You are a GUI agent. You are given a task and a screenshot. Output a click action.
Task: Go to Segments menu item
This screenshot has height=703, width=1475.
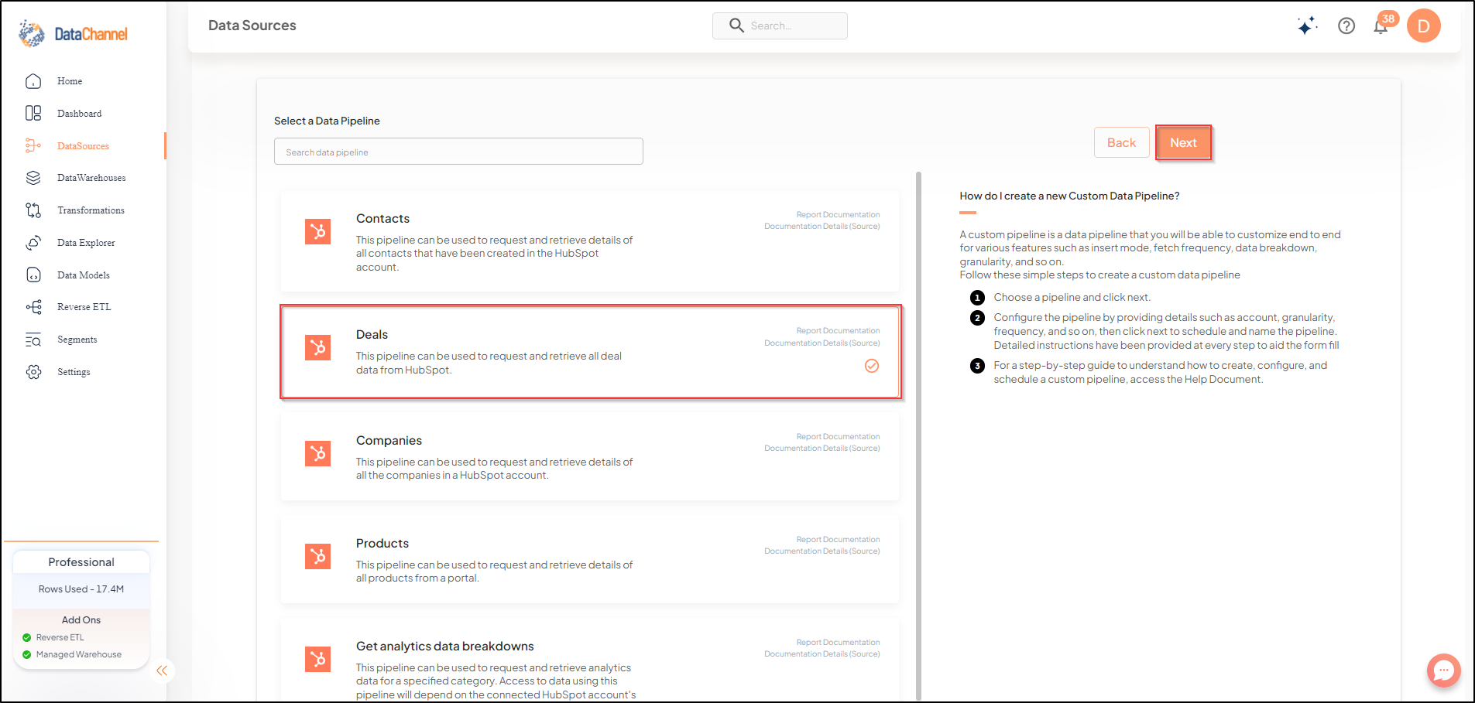click(77, 340)
